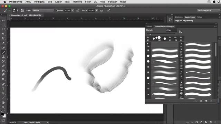
Task: Open the Opacitet slider dropdown arrow
Action: coord(73,11)
